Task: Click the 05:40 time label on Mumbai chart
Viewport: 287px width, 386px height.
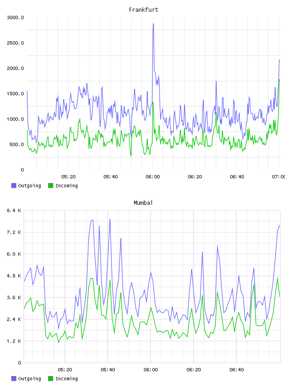Action: 108,369
